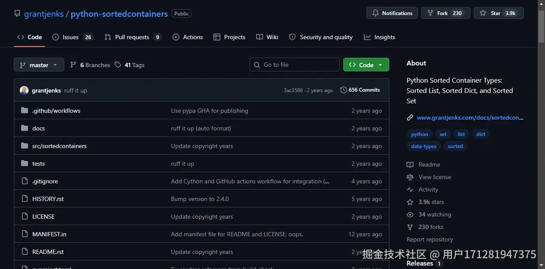Open the src/sortedcontainers folder
Image resolution: width=545 pixels, height=269 pixels.
pos(60,146)
